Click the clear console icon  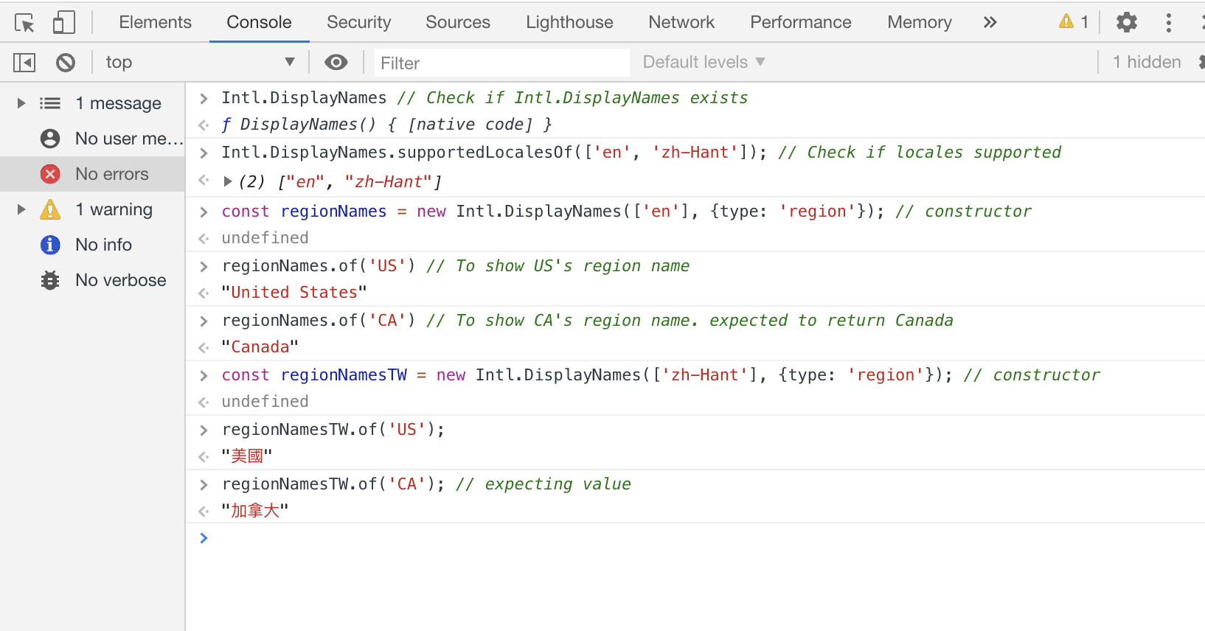pyautogui.click(x=66, y=63)
